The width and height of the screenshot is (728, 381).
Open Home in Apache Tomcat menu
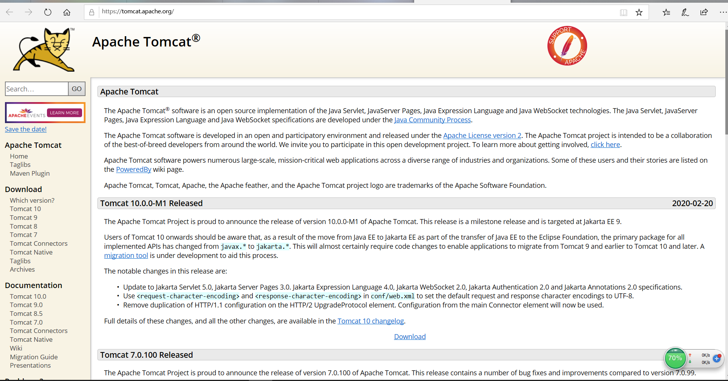(19, 156)
